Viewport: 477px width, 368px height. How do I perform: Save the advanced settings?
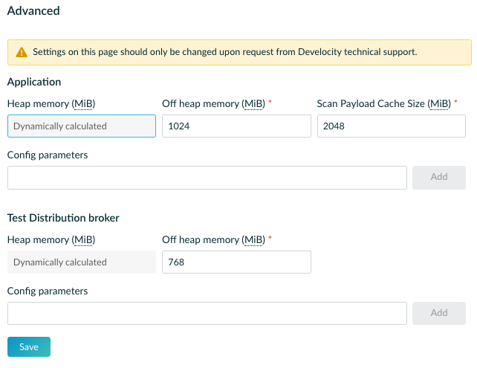click(x=29, y=347)
